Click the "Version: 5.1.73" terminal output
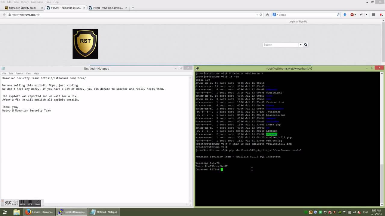This screenshot has width=385, height=216. pyautogui.click(x=208, y=163)
